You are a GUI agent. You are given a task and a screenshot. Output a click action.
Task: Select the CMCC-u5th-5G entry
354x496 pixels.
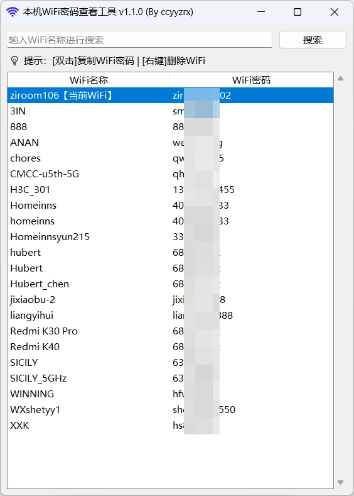click(170, 174)
